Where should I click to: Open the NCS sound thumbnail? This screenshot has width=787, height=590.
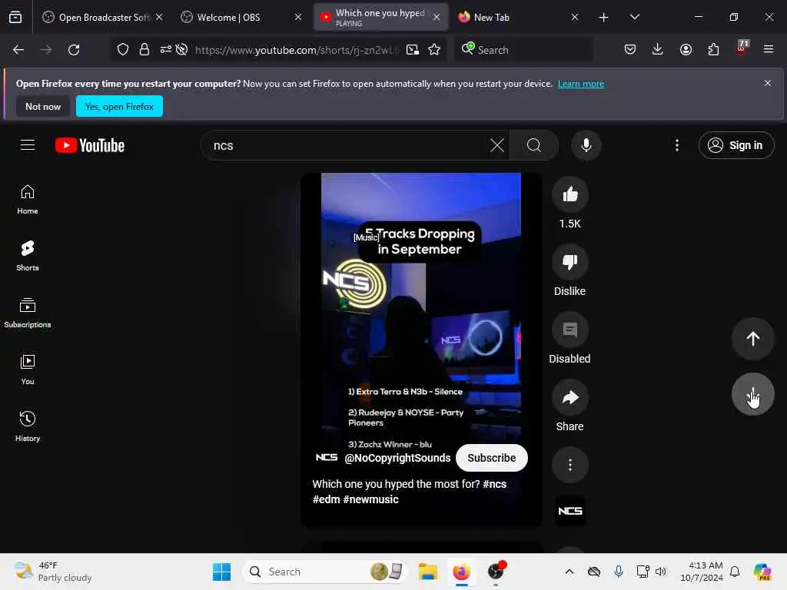pos(569,511)
